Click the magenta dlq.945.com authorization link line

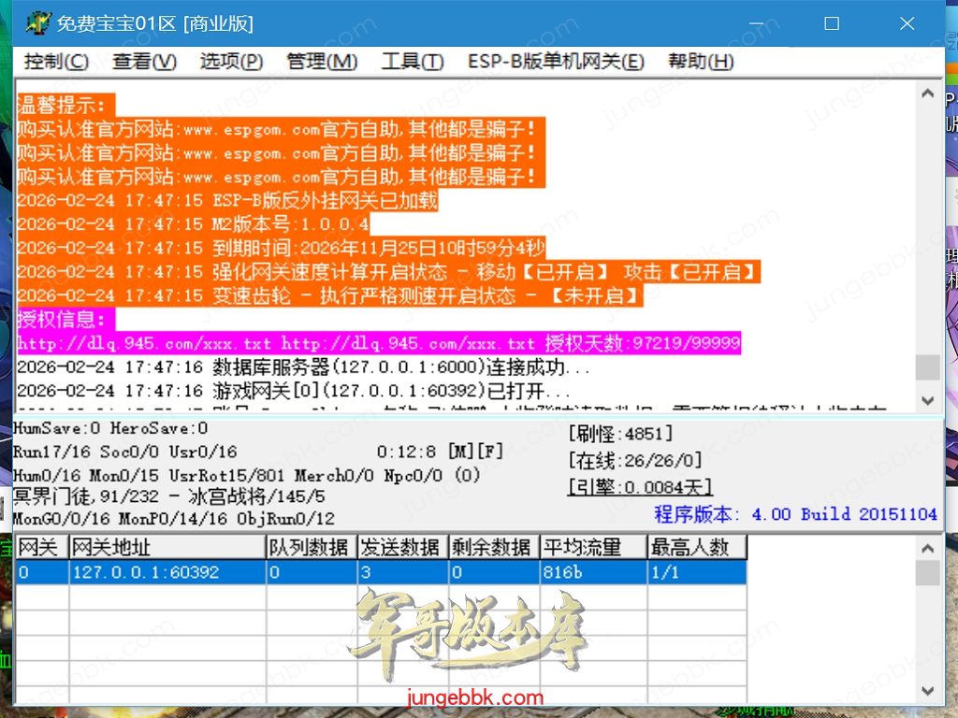(378, 343)
